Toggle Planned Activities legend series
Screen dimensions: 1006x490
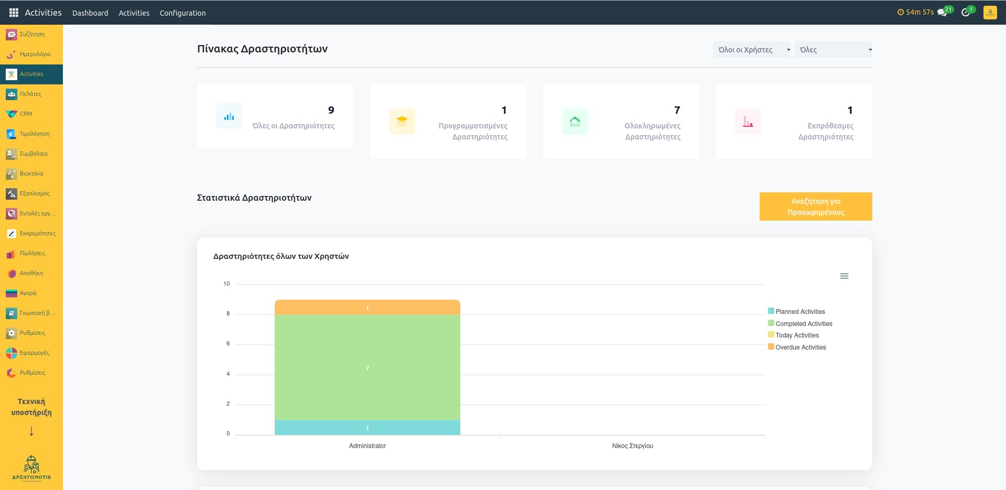pos(796,311)
